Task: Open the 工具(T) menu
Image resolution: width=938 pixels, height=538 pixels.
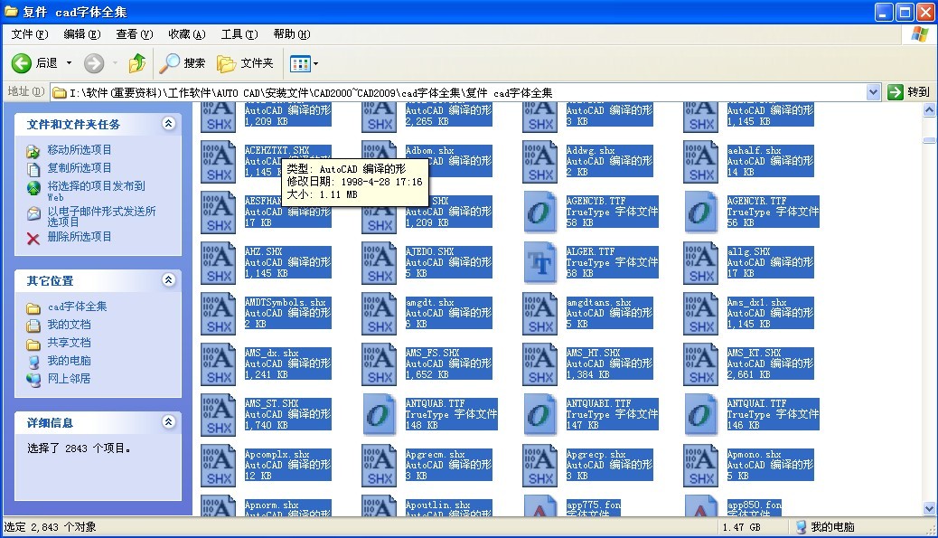Action: (x=239, y=34)
